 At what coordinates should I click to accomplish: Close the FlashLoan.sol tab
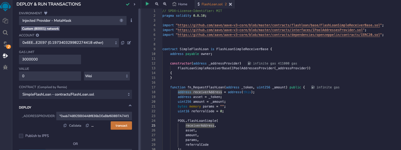pyautogui.click(x=230, y=4)
